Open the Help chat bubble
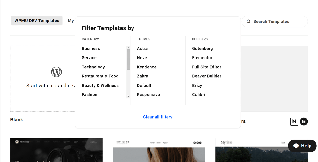The width and height of the screenshot is (318, 162). [x=302, y=146]
